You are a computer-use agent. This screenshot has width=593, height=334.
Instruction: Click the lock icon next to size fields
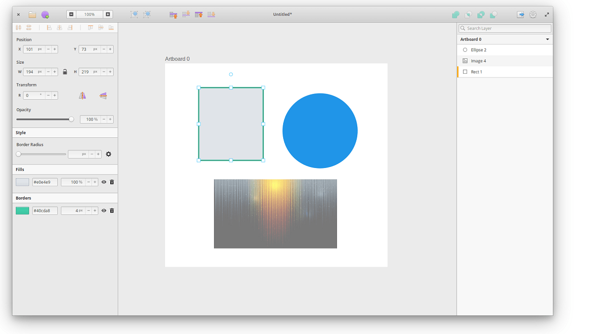(65, 72)
